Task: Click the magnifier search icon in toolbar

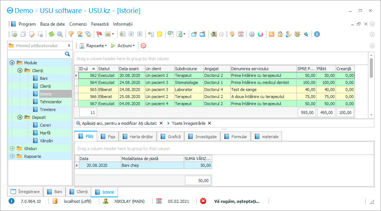Action: (x=60, y=34)
